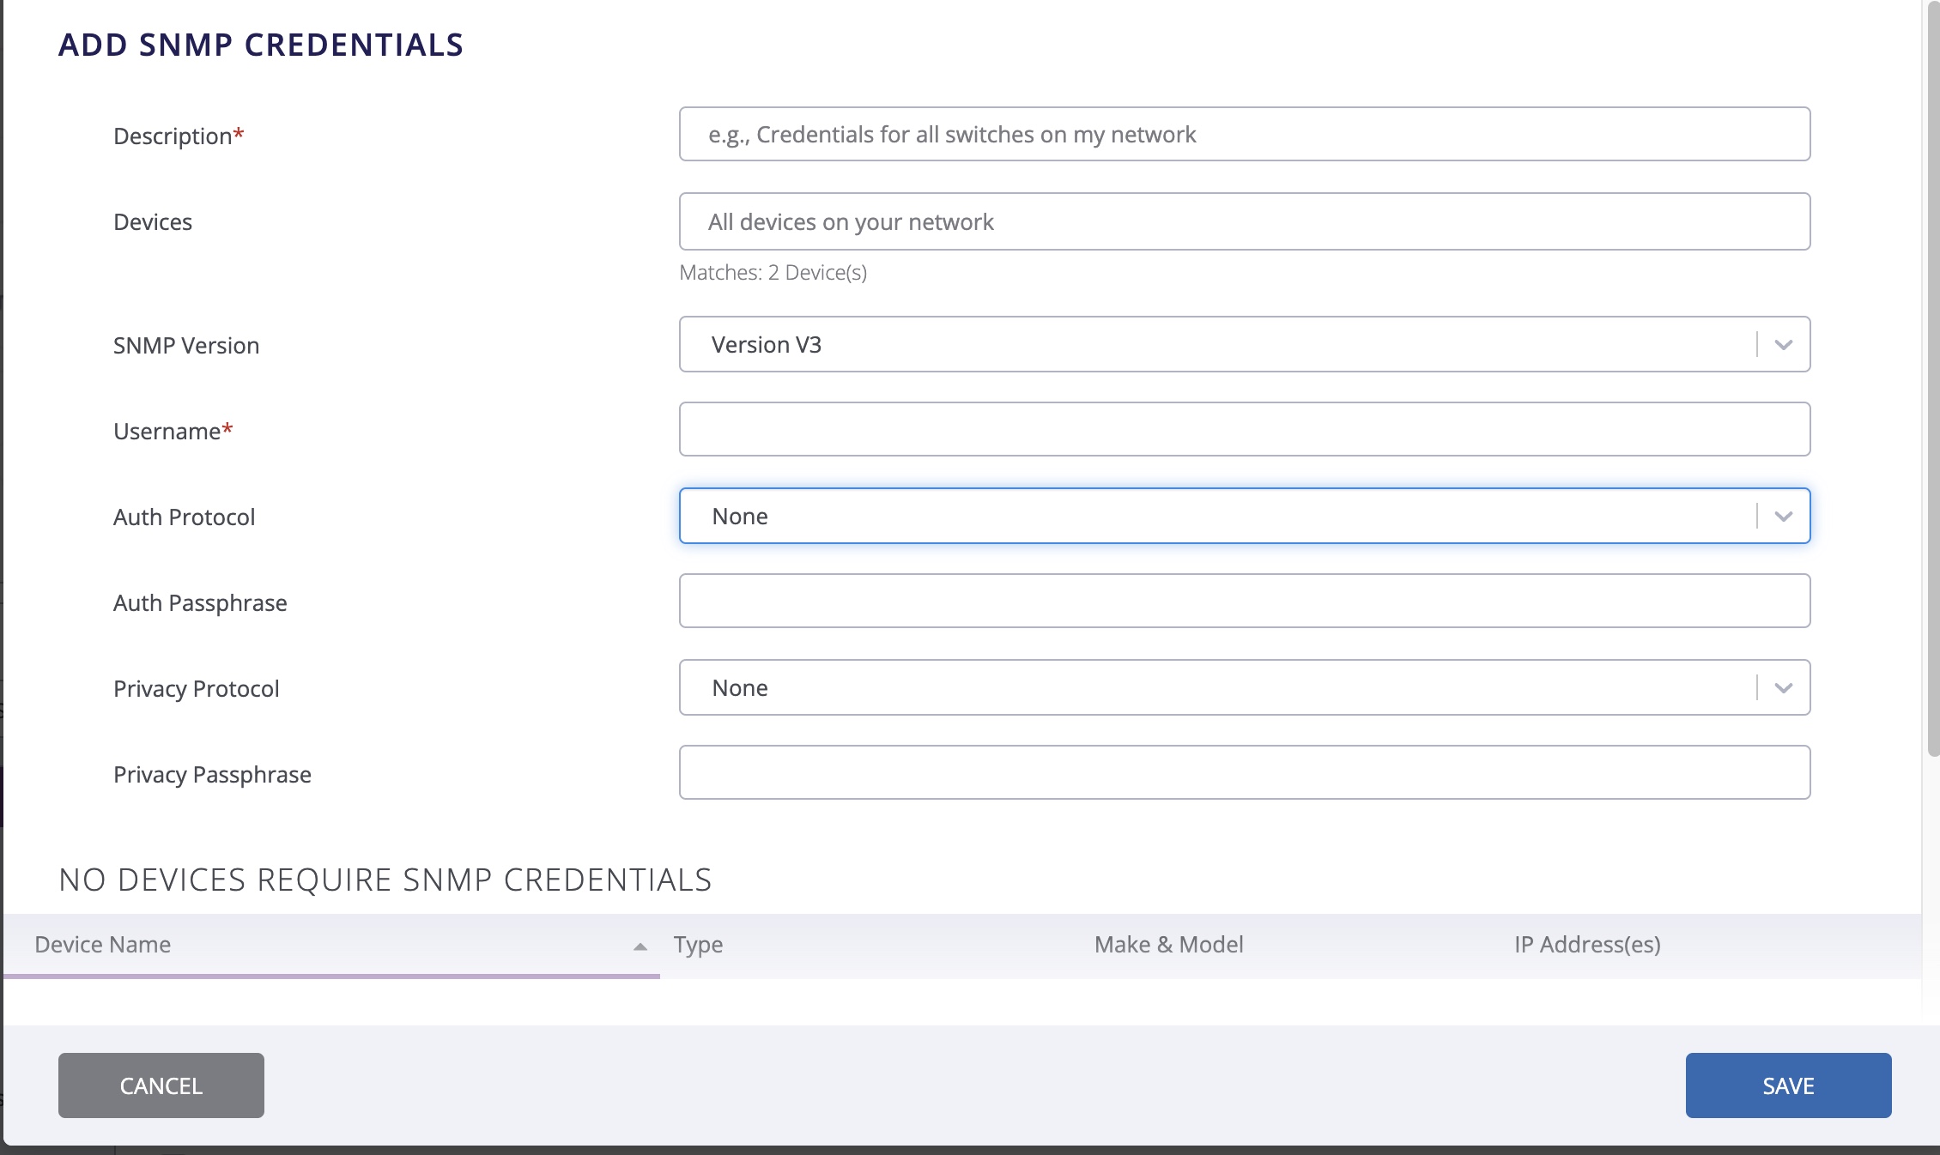Image resolution: width=1940 pixels, height=1155 pixels.
Task: Click the IP Address(es) column header
Action: tap(1586, 945)
